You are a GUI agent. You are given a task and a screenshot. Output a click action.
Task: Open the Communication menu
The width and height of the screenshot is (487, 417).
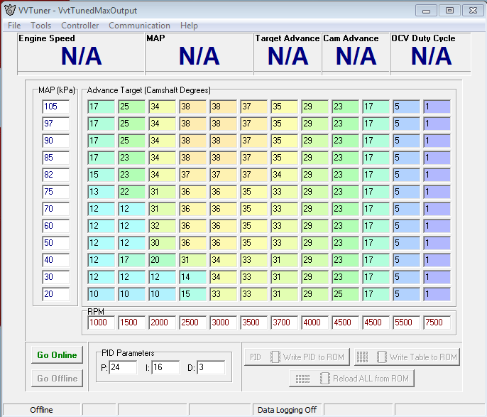tap(139, 26)
